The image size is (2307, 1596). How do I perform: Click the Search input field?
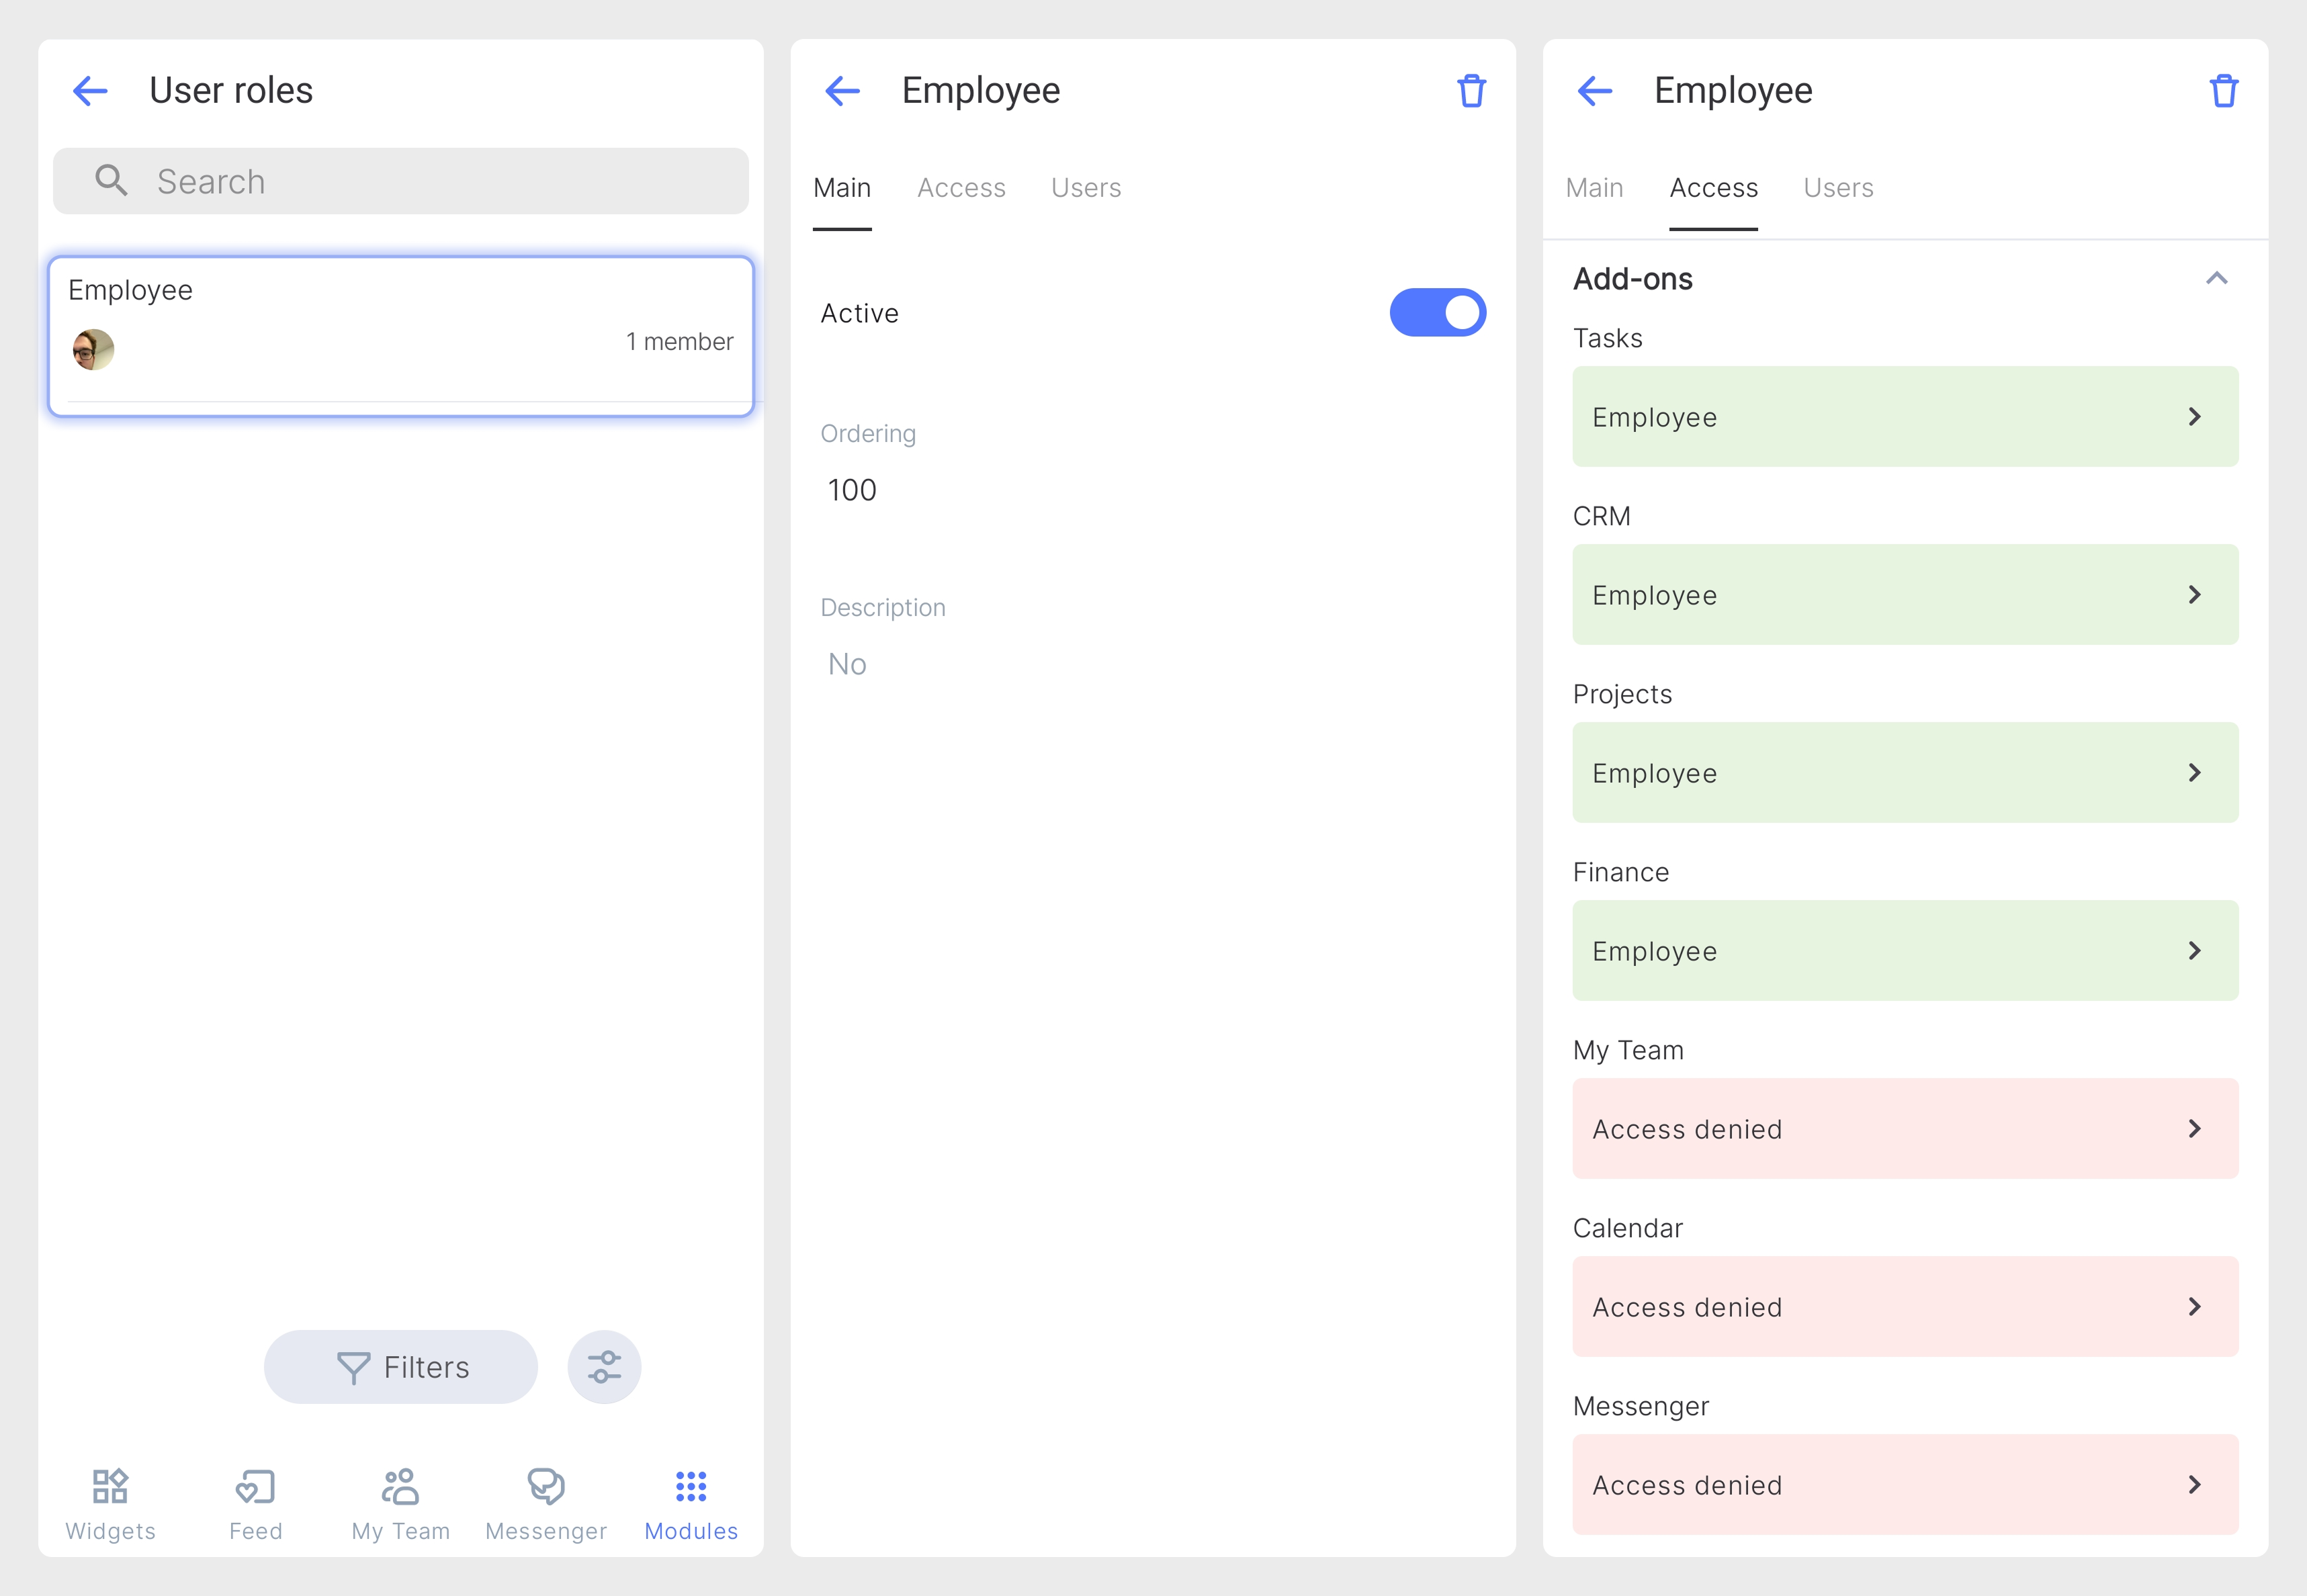tap(401, 181)
